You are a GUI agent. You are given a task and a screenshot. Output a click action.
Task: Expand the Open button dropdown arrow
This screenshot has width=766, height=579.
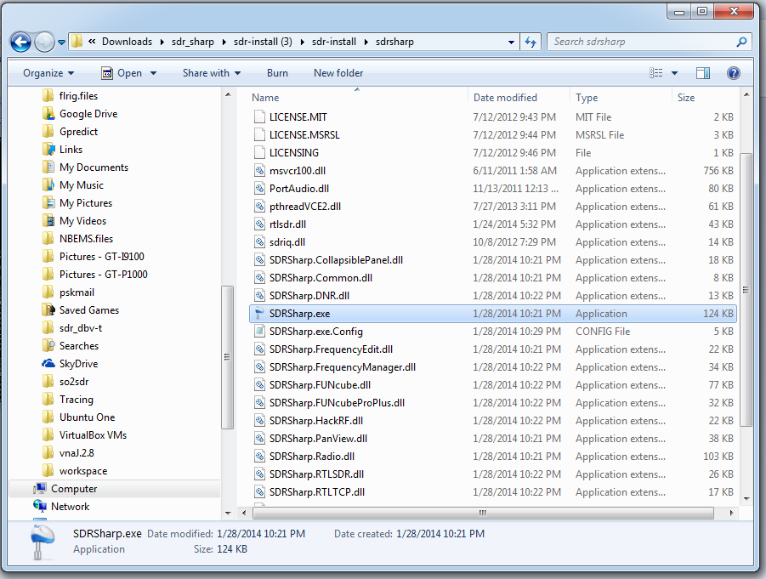tap(153, 73)
